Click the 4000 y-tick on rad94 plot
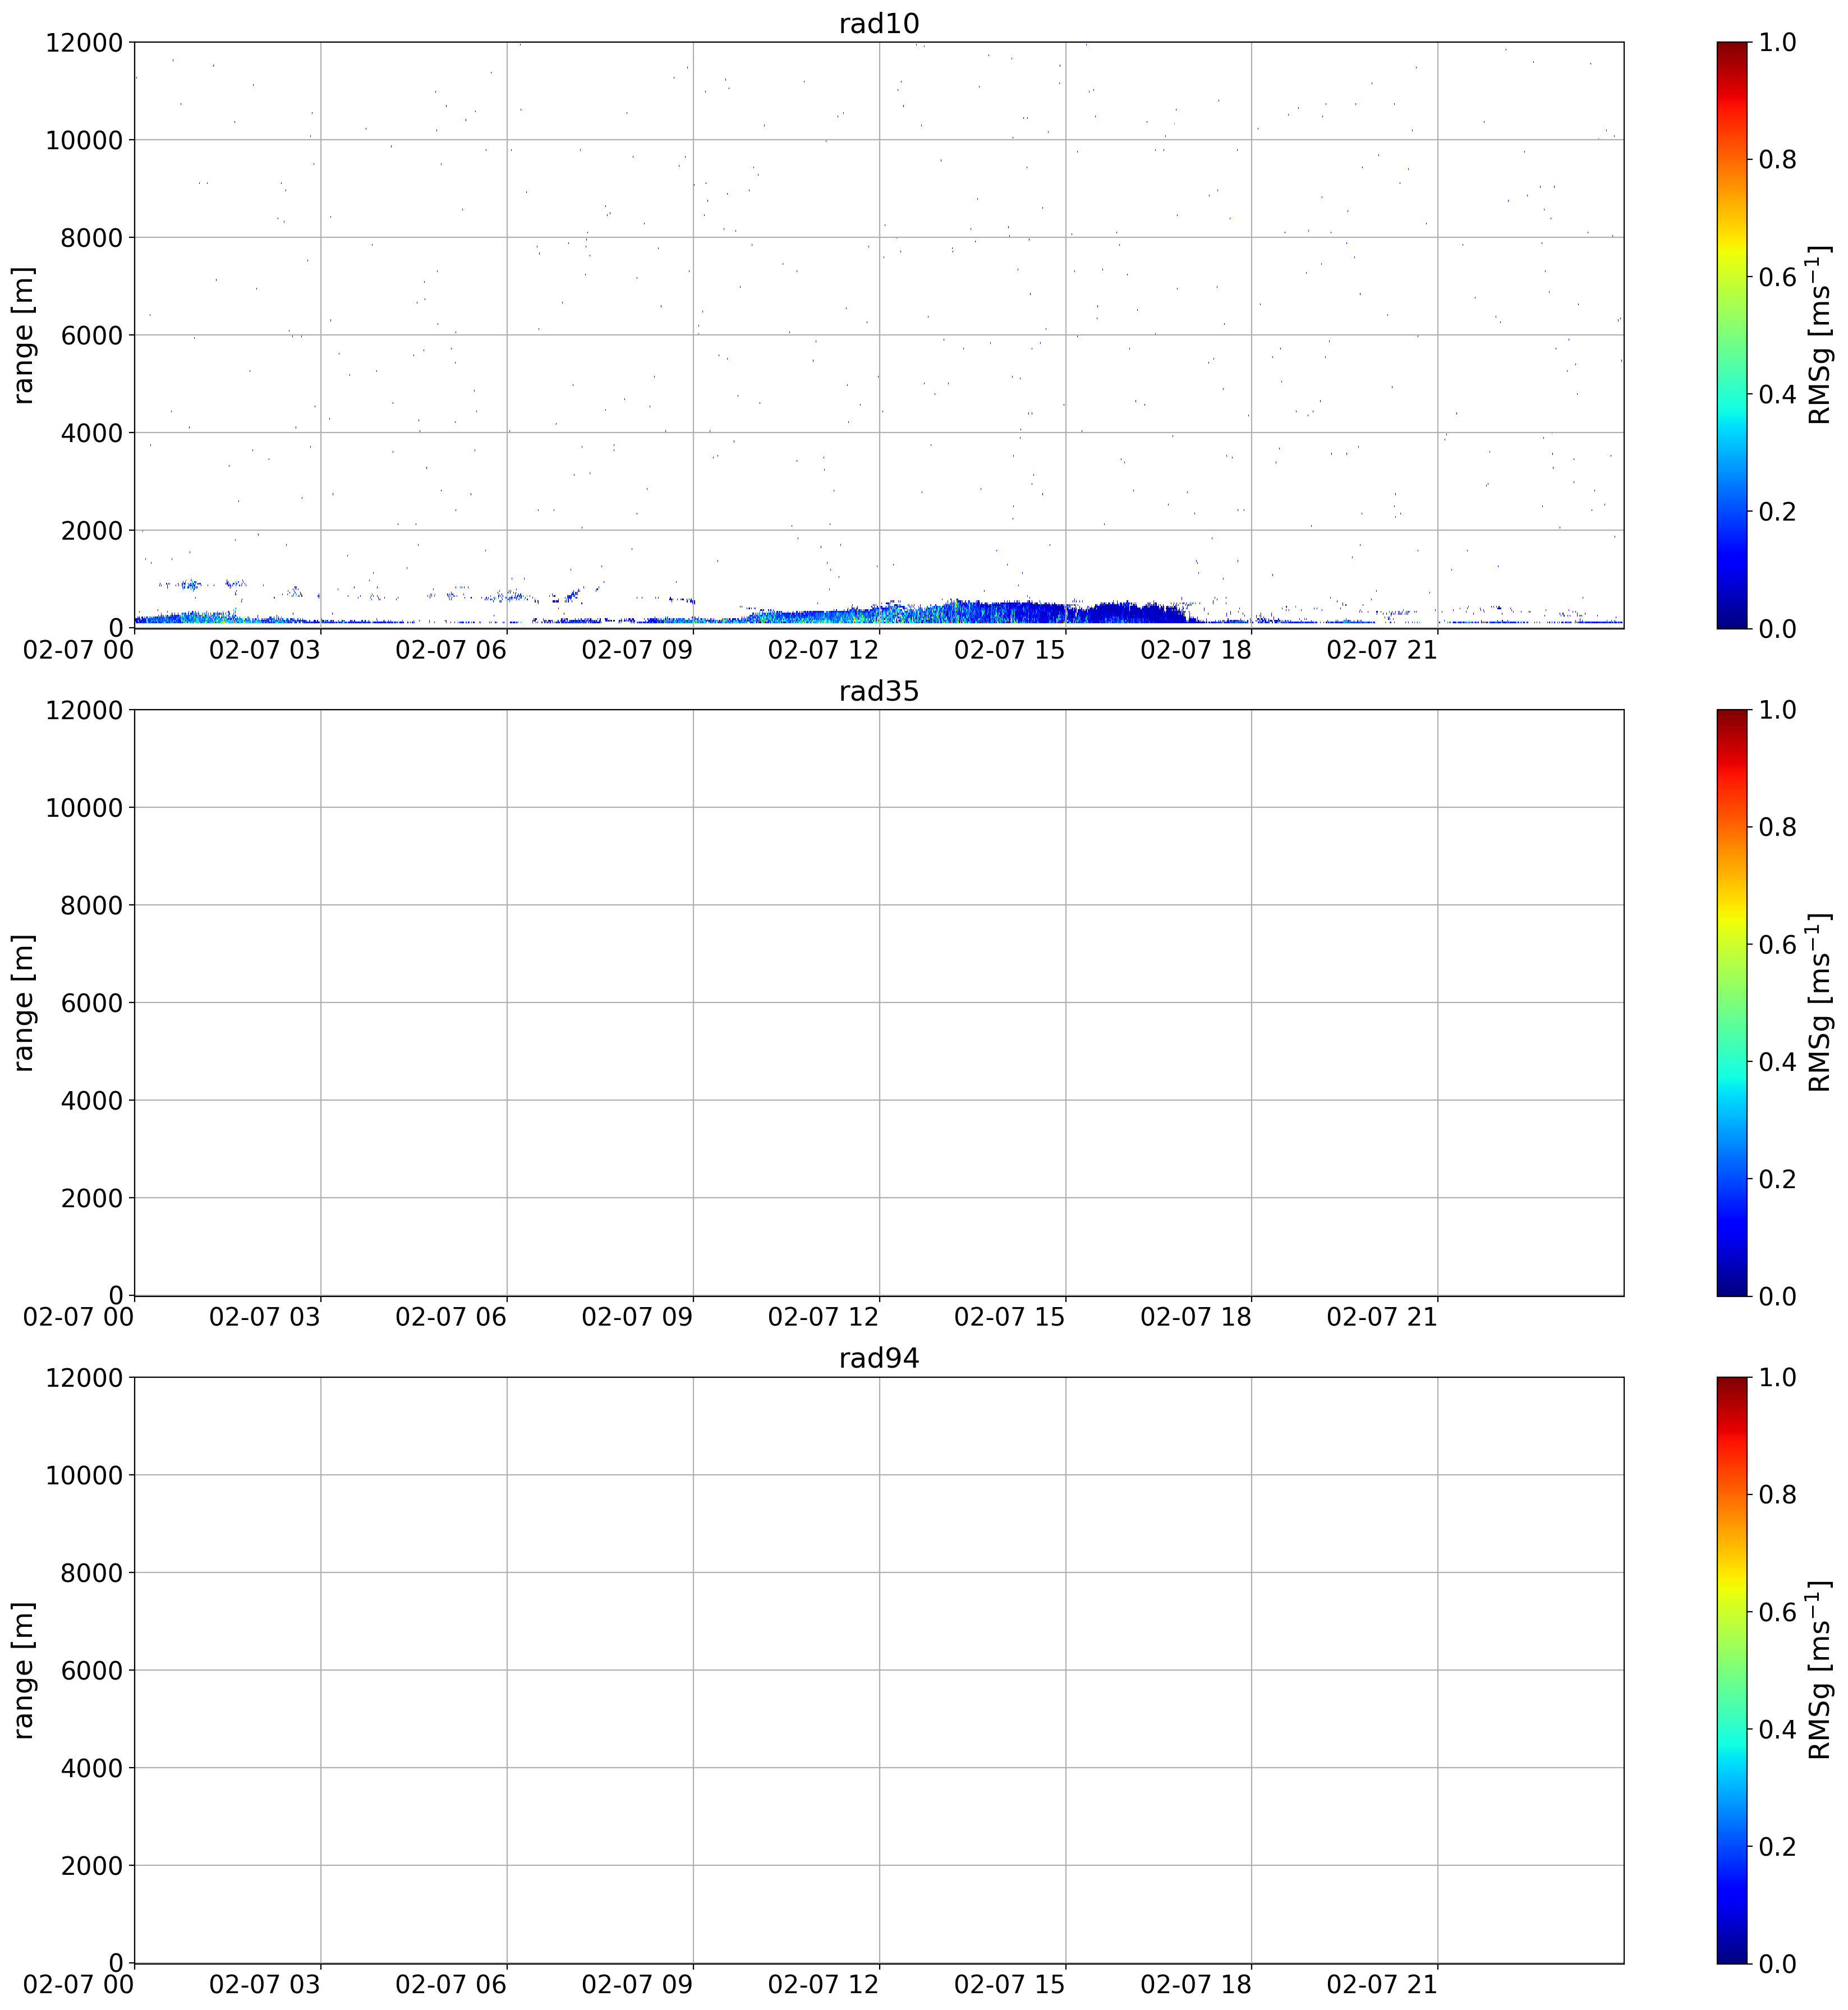 pos(91,1768)
